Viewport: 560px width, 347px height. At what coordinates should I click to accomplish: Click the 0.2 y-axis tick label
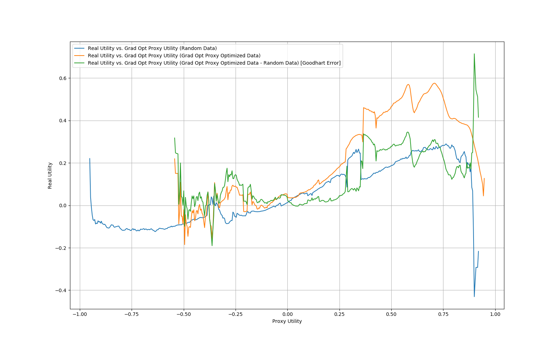[62, 163]
